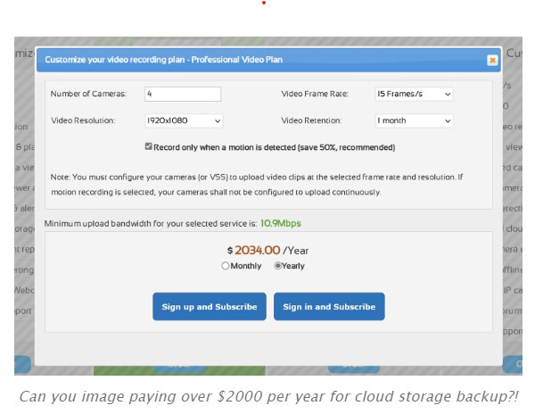Click the 'Number of Cameras:' label
The width and height of the screenshot is (543, 414).
point(88,94)
